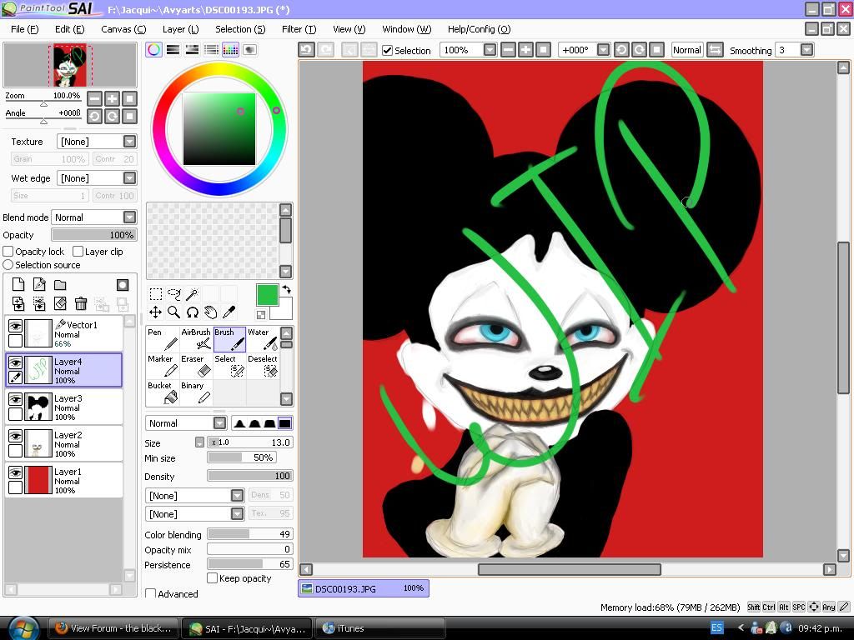The height and width of the screenshot is (640, 854).
Task: Activate the lasso selection tool
Action: coord(174,294)
